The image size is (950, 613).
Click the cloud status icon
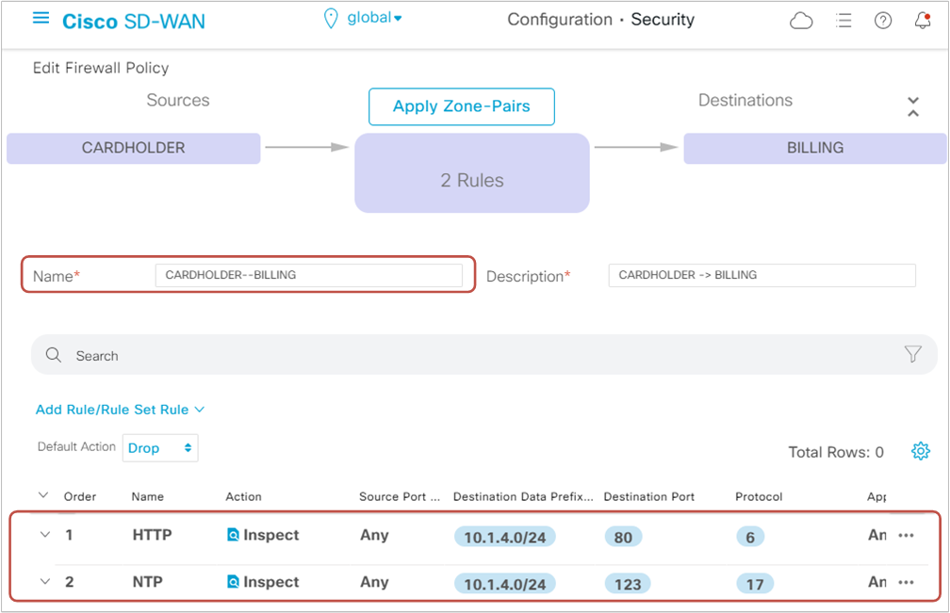pyautogui.click(x=801, y=21)
